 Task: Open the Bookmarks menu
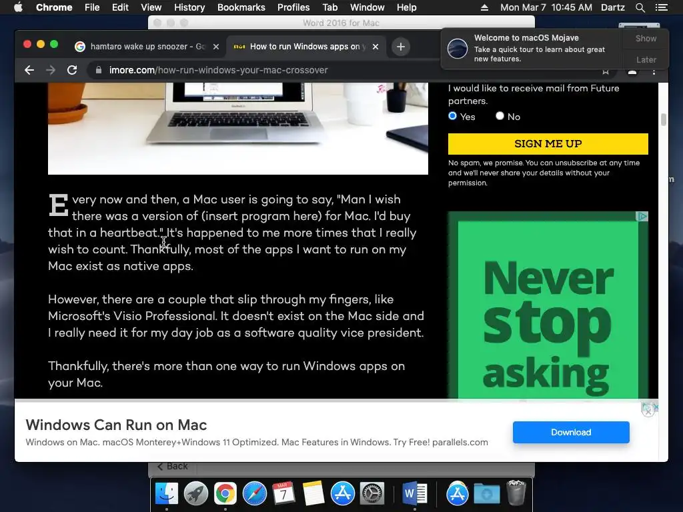(x=241, y=7)
